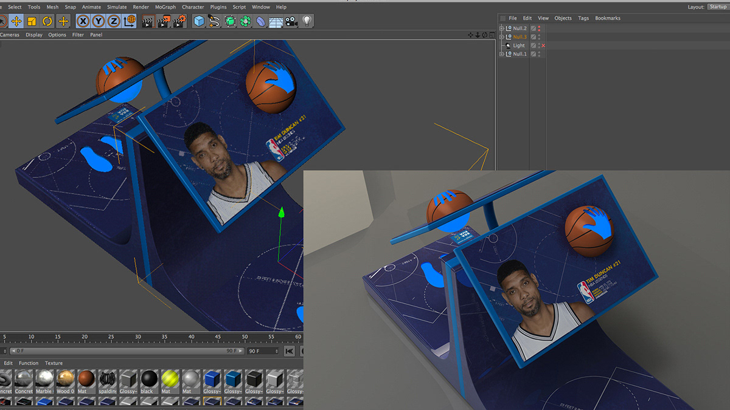Screen dimensions: 730x410
Task: Open the Snap menu
Action: 71,7
